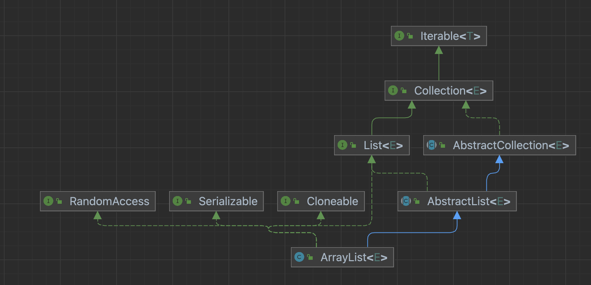Click interface icon on RandomAccess node
Viewport: 591px width, 285px height.
(48, 201)
